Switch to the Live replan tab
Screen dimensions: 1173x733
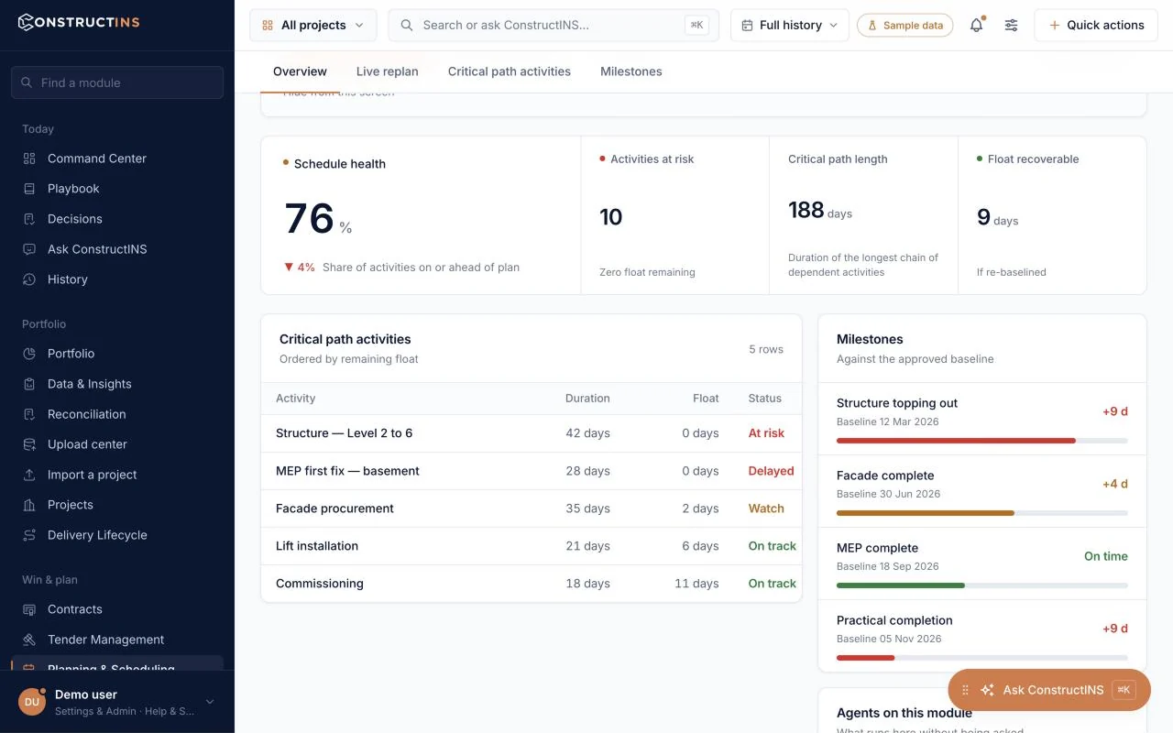(x=387, y=71)
